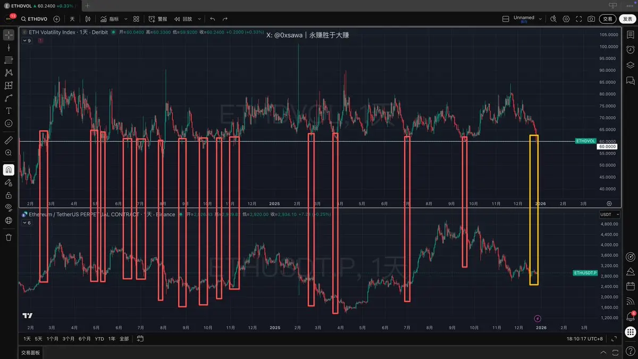
Task: Select the brush drawing tool
Action: pos(9,98)
